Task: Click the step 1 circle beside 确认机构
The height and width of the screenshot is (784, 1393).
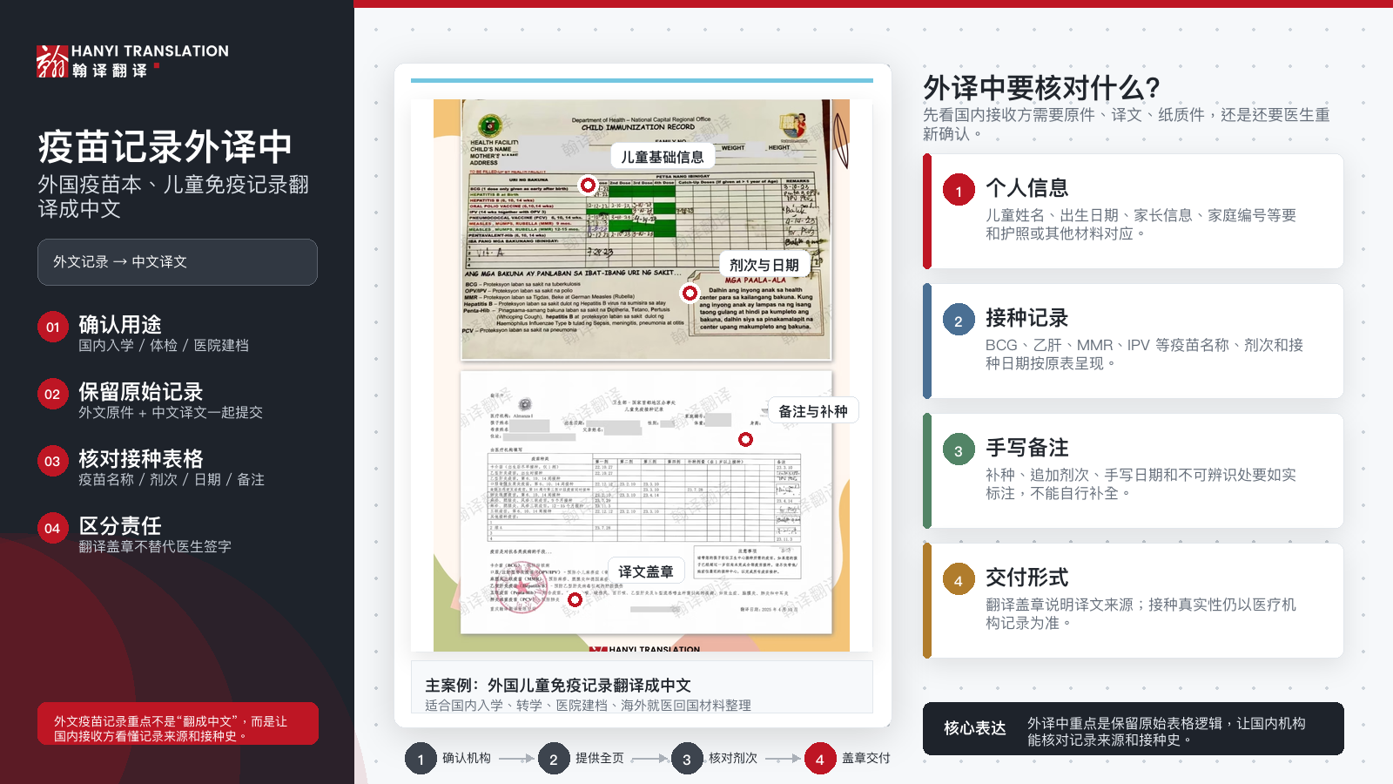Action: click(x=421, y=759)
